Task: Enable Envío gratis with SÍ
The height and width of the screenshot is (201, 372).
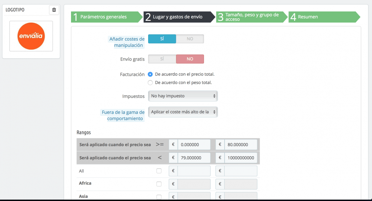Action: coord(162,59)
